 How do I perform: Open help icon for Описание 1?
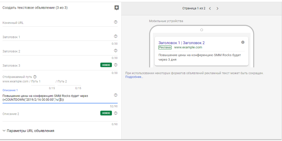pyautogui.click(x=116, y=95)
